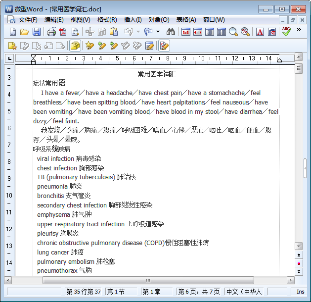Cut selection with the scissors icon
The image size is (311, 302).
tap(89, 32)
